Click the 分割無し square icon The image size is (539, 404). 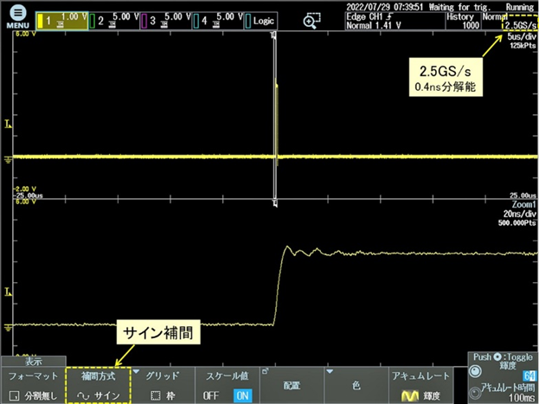pyautogui.click(x=14, y=395)
